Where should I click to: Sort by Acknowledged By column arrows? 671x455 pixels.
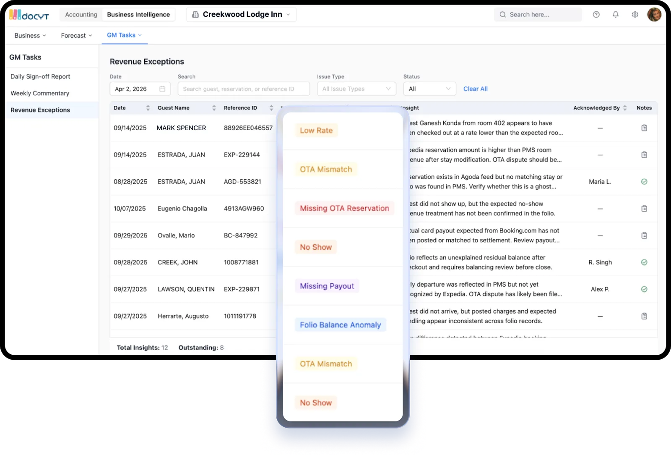tap(625, 108)
